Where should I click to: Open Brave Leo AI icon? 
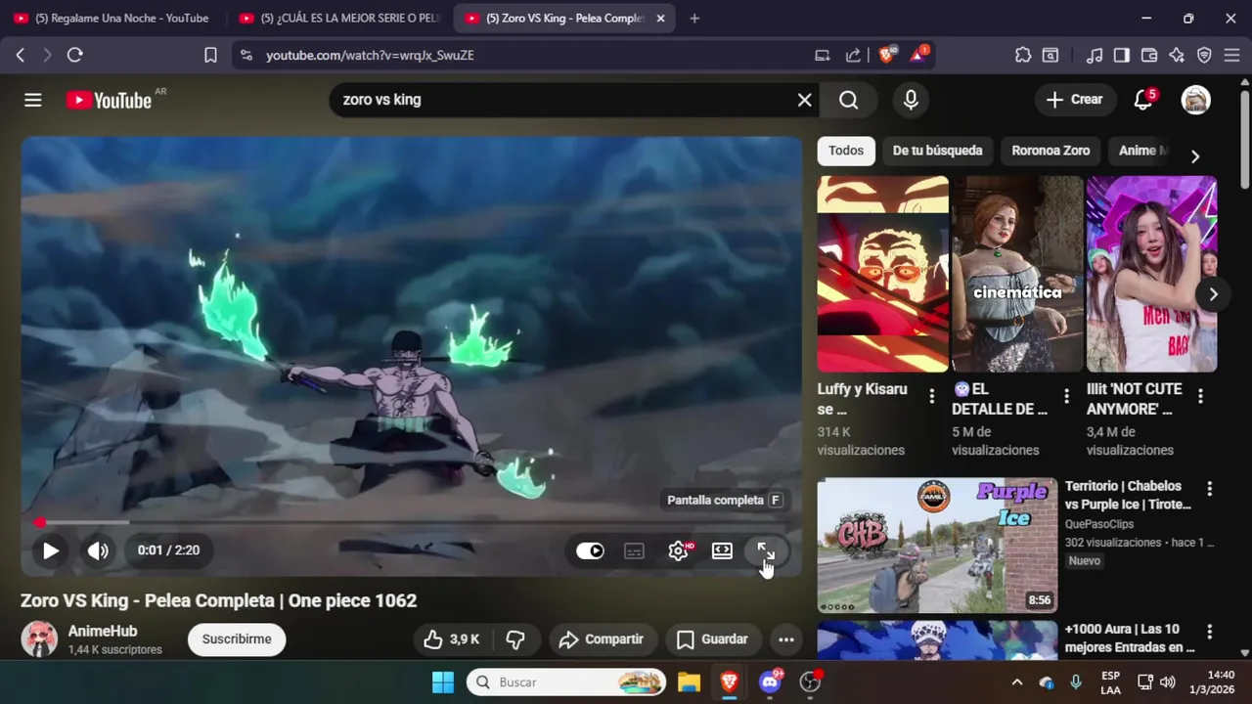coord(1177,56)
